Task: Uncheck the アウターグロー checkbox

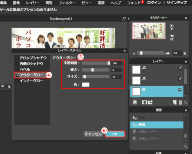Action: point(17,75)
